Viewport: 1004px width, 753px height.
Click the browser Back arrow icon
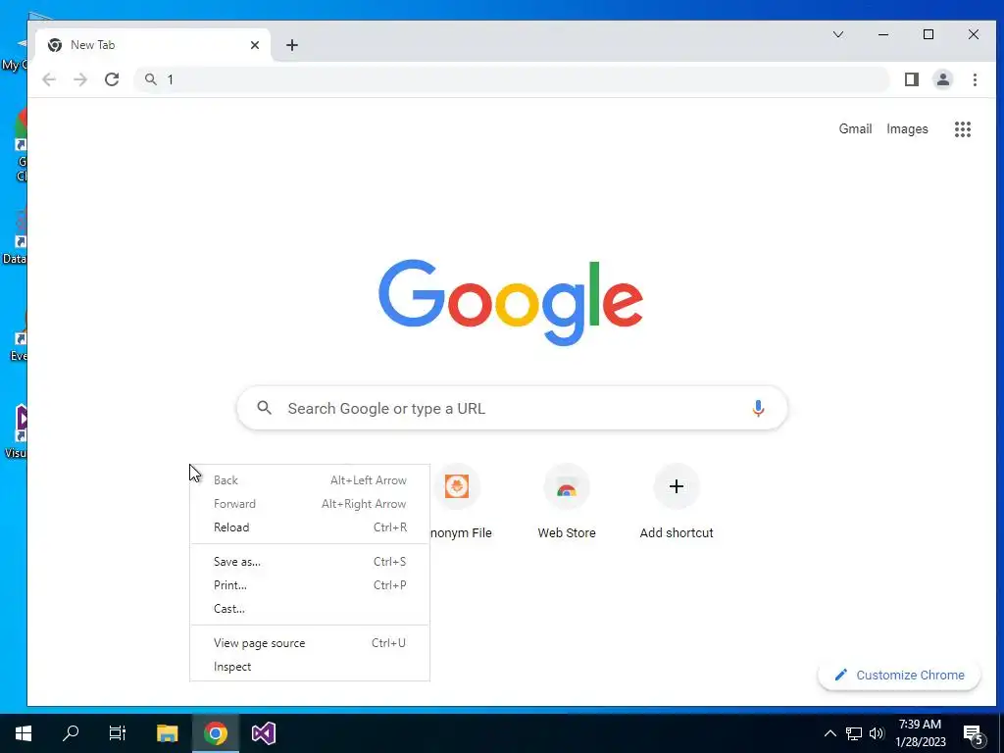point(49,79)
